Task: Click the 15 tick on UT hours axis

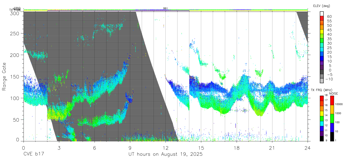Action: 201,147
